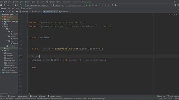Select pubspec.yaml in project tree
This screenshot has width=179, height=100.
pyautogui.click(x=10, y=63)
